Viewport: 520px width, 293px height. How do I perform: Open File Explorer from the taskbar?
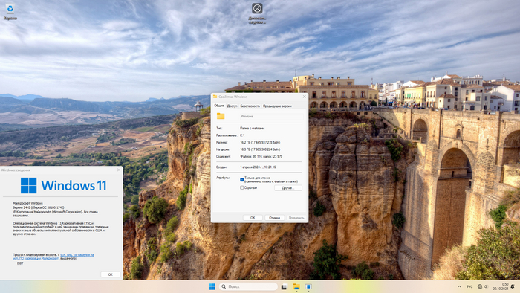[296, 287]
